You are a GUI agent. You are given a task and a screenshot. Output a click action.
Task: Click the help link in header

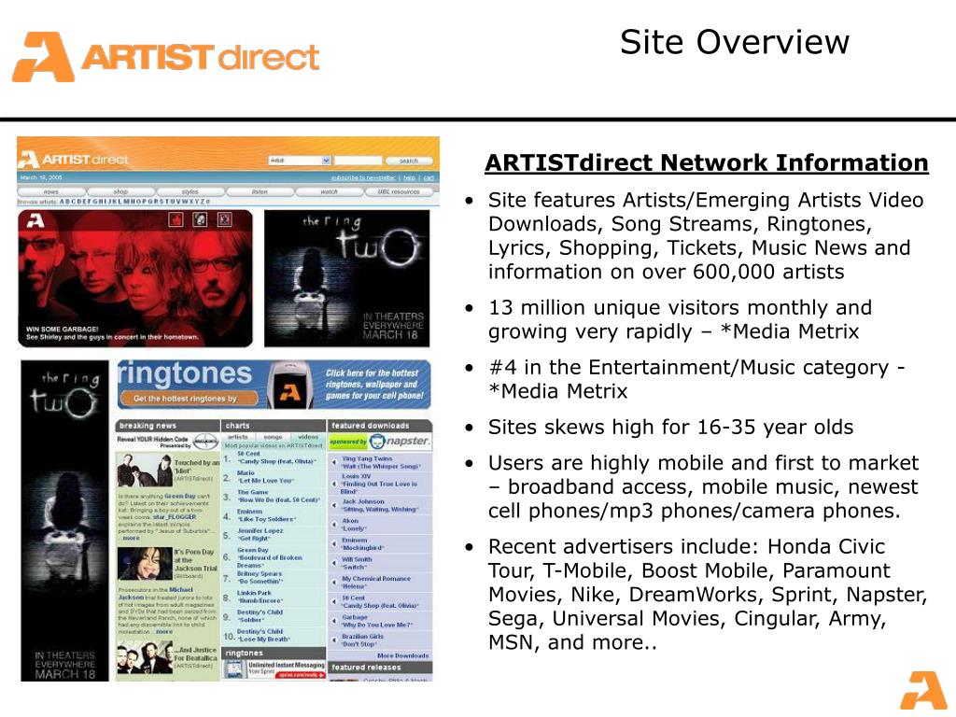409,177
